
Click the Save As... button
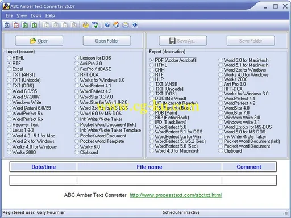183,41
